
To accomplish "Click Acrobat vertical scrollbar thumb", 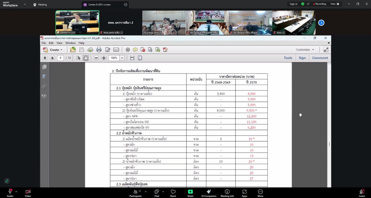I will [x=329, y=144].
